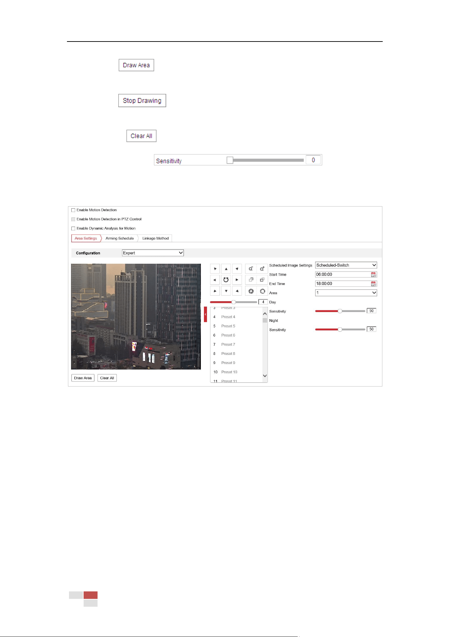
Task: Select Preset 6 in list
Action: pyautogui.click(x=236, y=335)
